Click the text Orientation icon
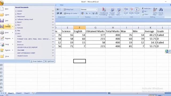This screenshot has width=171, height=96. (x=58, y=10)
